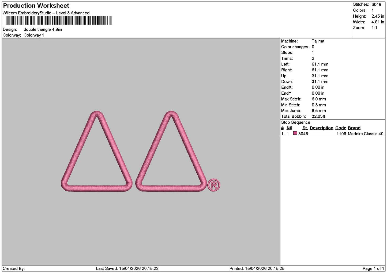The width and height of the screenshot is (387, 273).
Task: Click the 'Last Saved: 15/04/2026 20.15.22' text
Action: click(127, 268)
